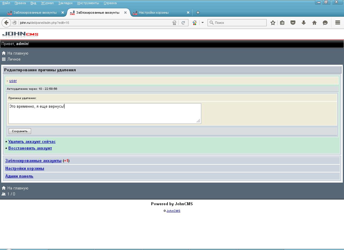Viewport: 344px width, 250px height.
Task: Open the Админ панель link
Action: 19,176
